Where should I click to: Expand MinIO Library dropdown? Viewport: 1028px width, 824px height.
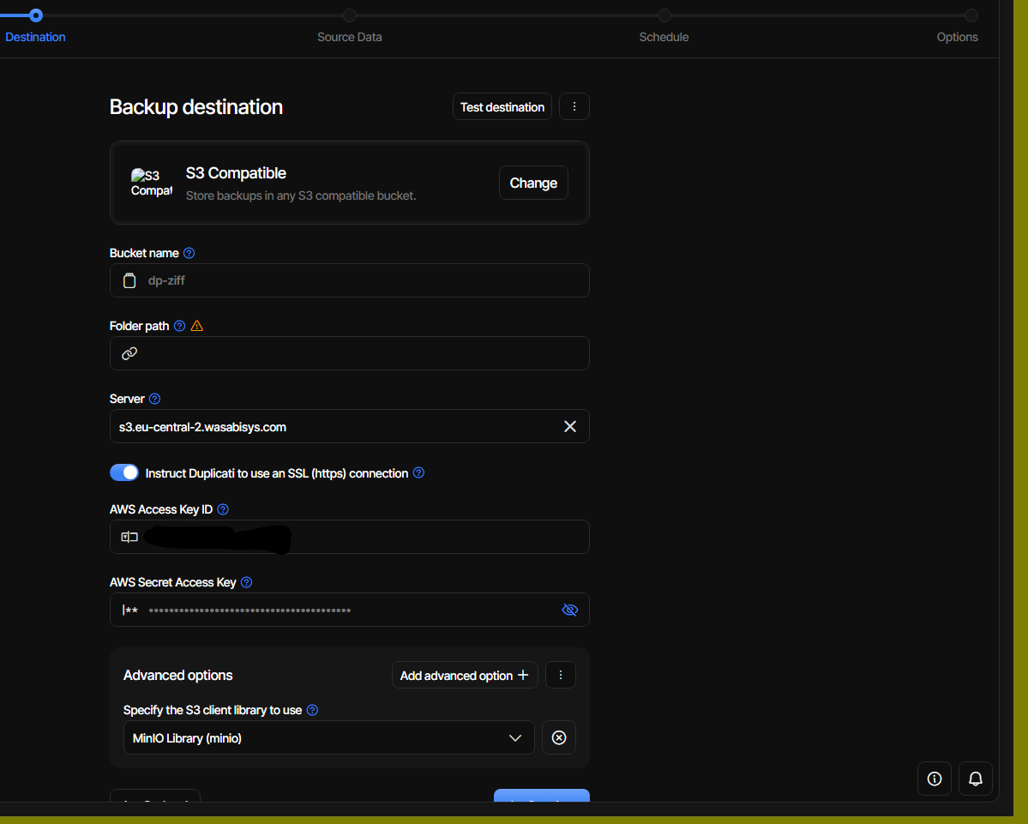tap(328, 737)
